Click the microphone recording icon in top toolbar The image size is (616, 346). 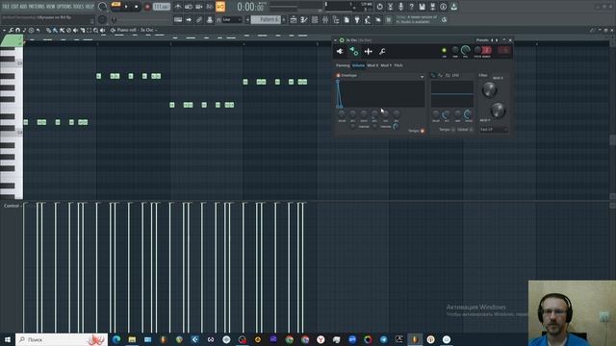(400, 7)
